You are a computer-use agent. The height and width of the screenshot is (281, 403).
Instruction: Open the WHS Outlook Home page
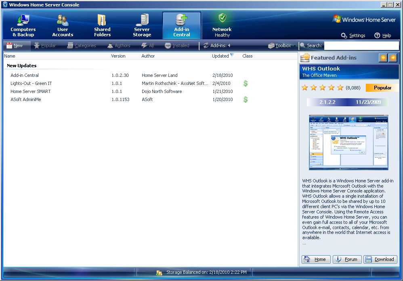pos(316,260)
